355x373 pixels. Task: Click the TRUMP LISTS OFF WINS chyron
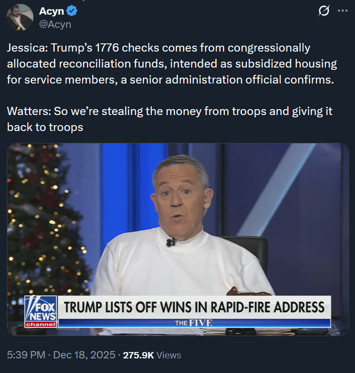coord(194,307)
